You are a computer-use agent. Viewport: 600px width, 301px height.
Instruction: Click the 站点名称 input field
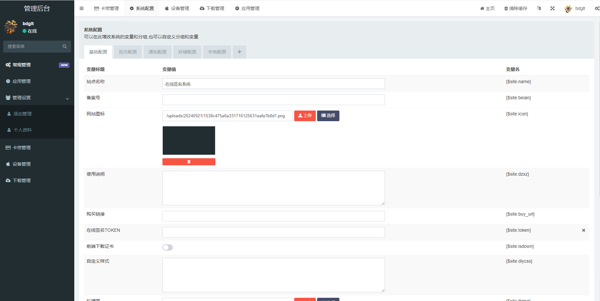pyautogui.click(x=274, y=84)
